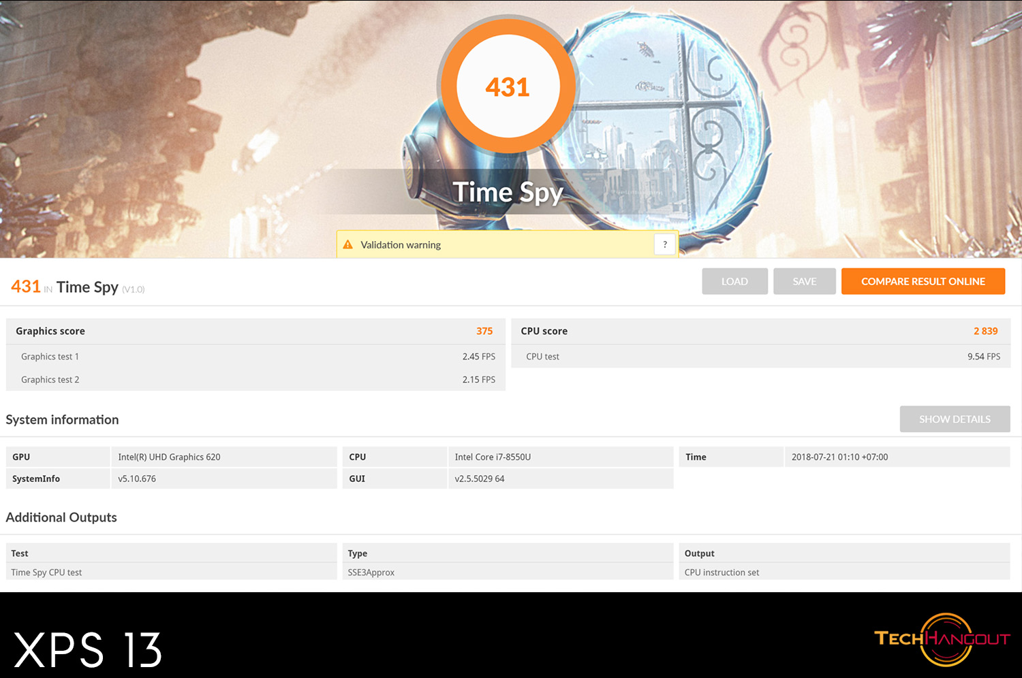Click the validation warning help question mark
This screenshot has width=1022, height=678.
tap(665, 244)
